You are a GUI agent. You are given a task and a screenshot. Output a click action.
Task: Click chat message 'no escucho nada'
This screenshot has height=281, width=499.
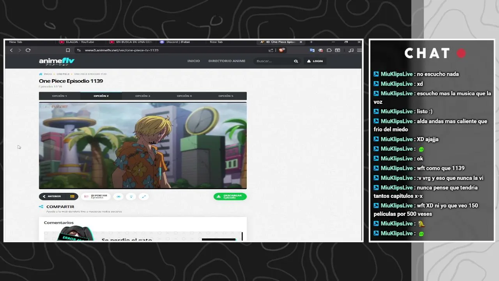point(437,74)
